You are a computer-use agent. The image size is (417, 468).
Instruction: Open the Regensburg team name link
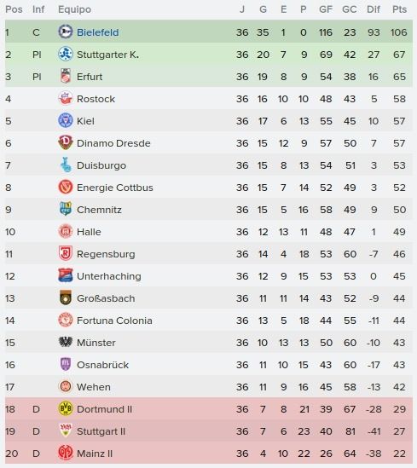[106, 254]
